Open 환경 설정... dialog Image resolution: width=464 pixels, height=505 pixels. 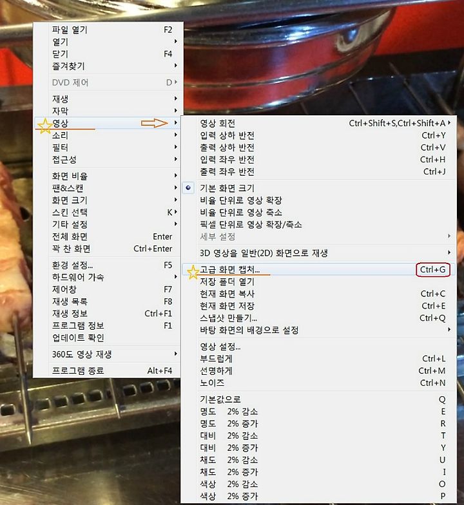click(x=108, y=265)
